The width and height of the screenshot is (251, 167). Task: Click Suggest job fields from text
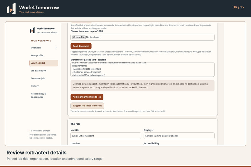tap(87, 106)
